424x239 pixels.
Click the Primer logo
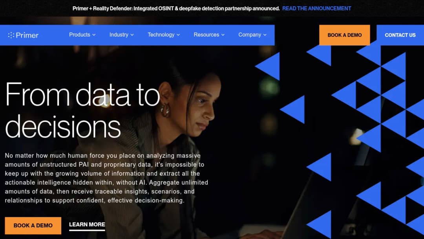pyautogui.click(x=23, y=35)
